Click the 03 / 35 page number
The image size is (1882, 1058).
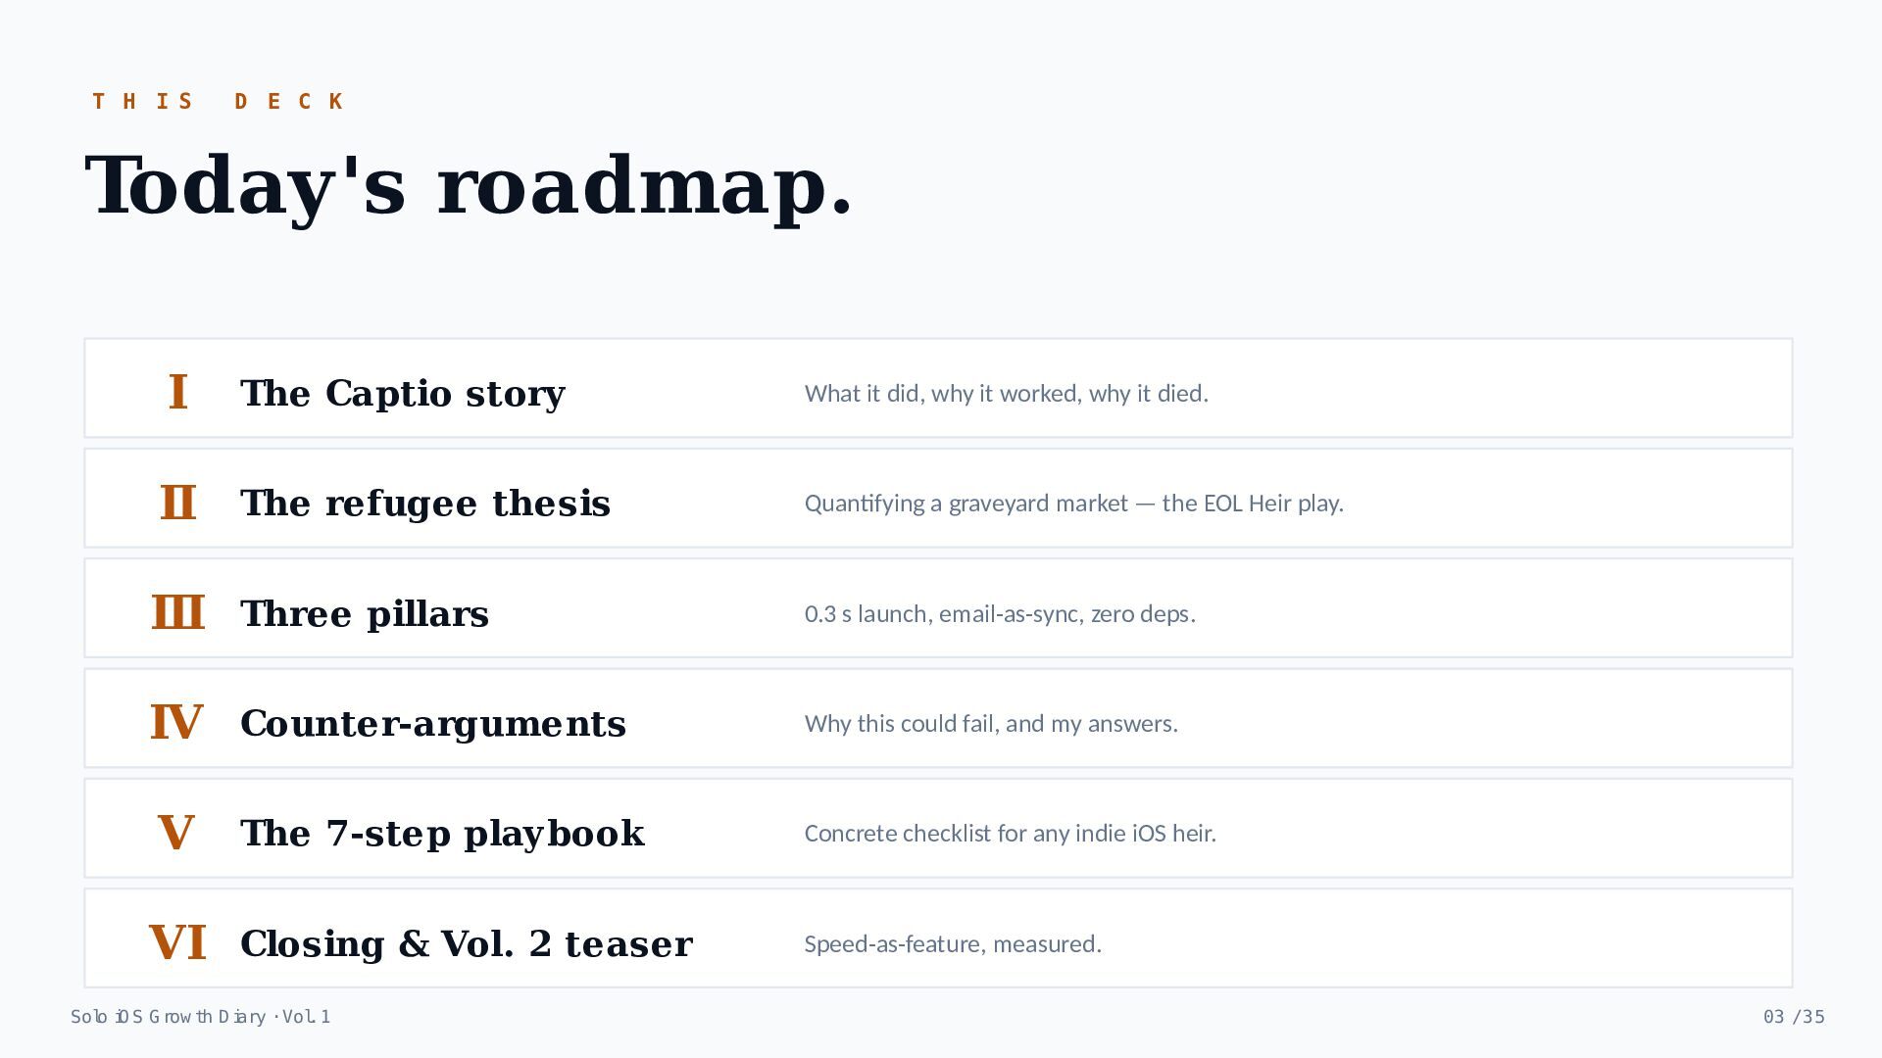tap(1794, 1017)
